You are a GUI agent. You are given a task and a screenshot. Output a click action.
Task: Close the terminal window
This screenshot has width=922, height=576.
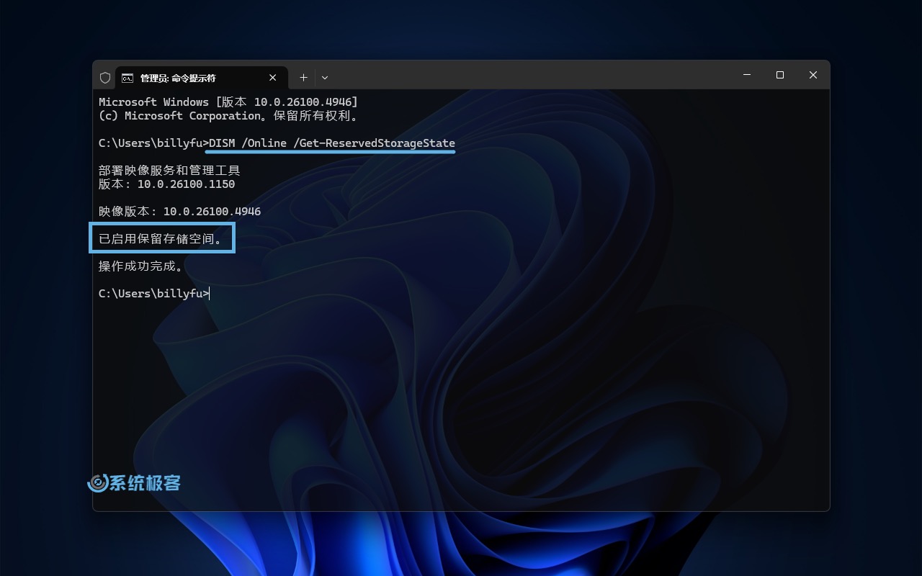tap(813, 75)
